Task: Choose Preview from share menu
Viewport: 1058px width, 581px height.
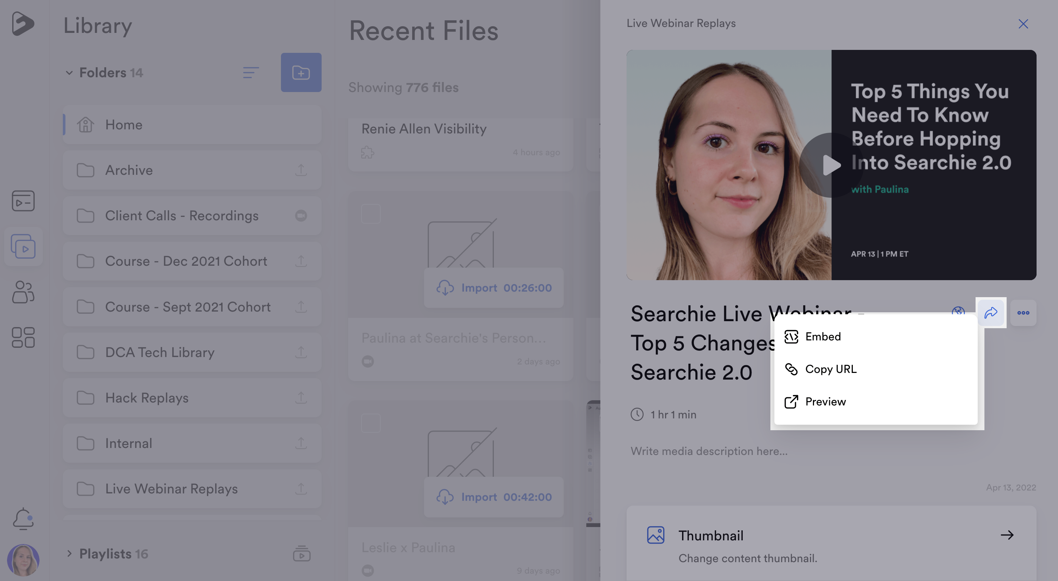Action: point(876,402)
